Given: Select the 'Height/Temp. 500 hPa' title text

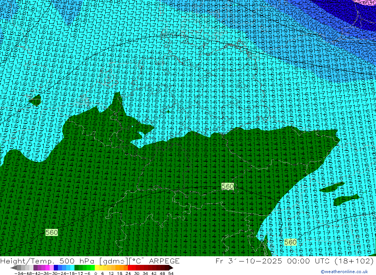Looking at the screenshot, I should click(x=48, y=261).
